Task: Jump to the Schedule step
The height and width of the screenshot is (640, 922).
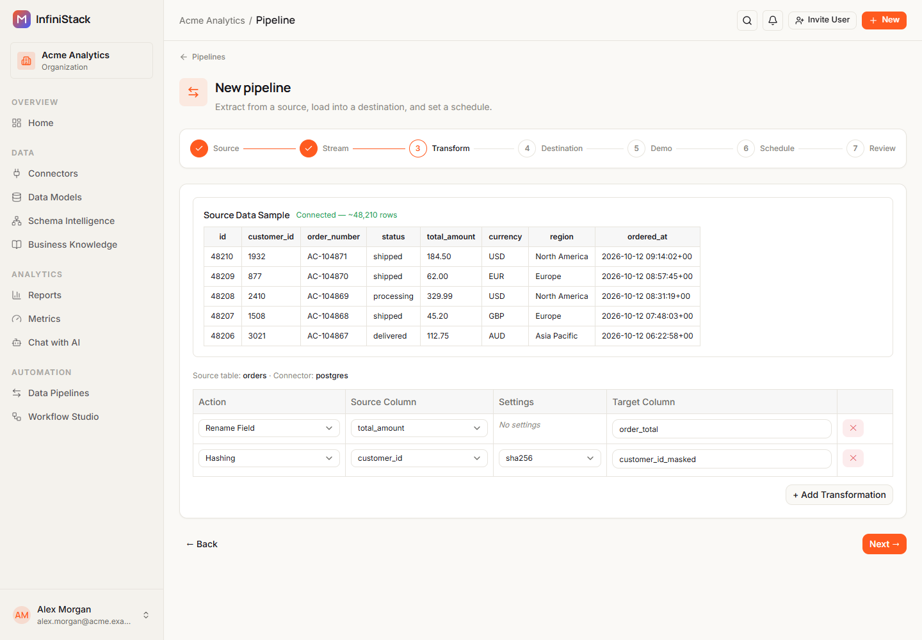Action: pos(766,148)
